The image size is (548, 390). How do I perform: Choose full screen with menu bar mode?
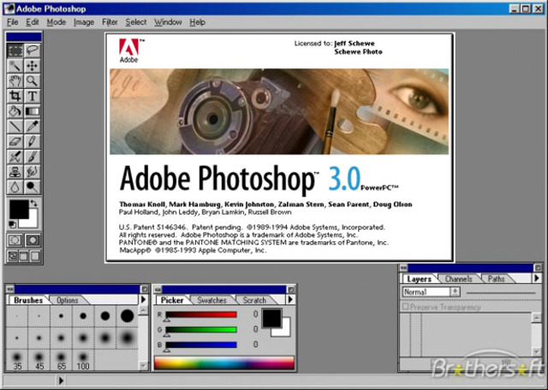tap(23, 257)
